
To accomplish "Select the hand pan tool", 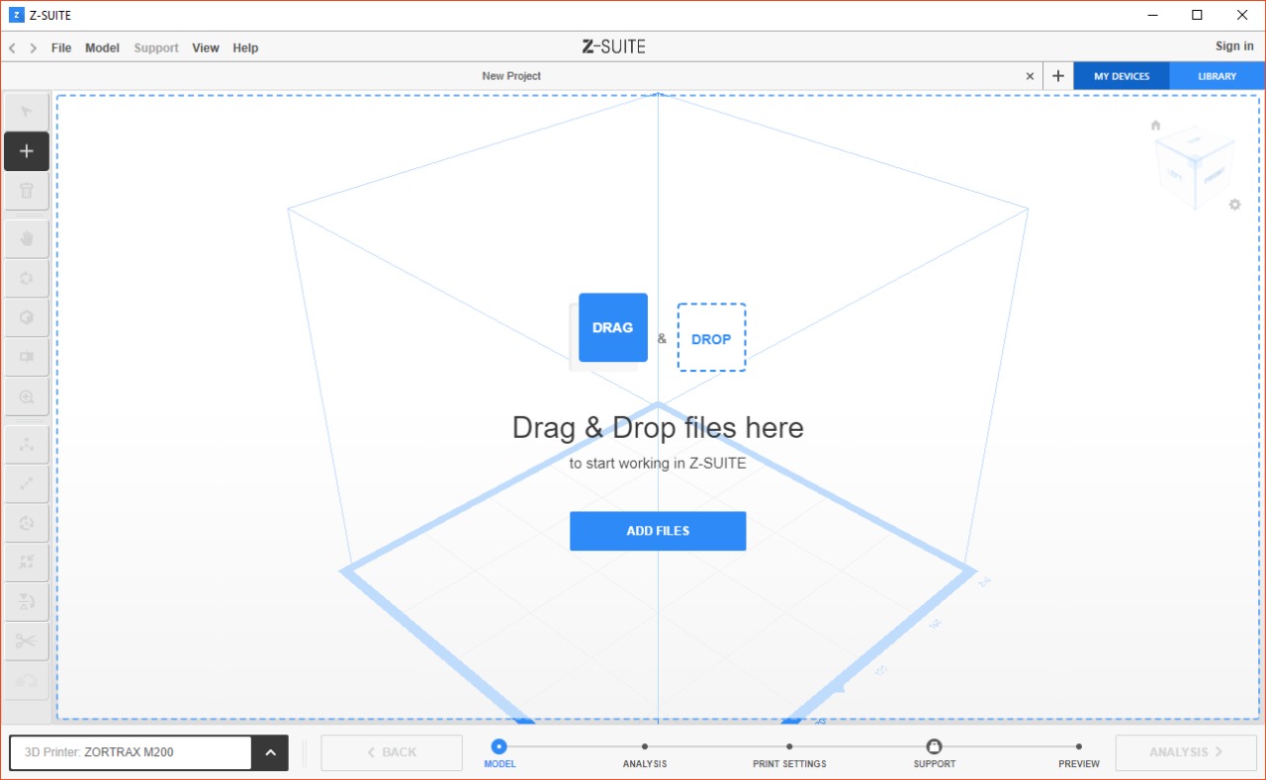I will (x=27, y=238).
